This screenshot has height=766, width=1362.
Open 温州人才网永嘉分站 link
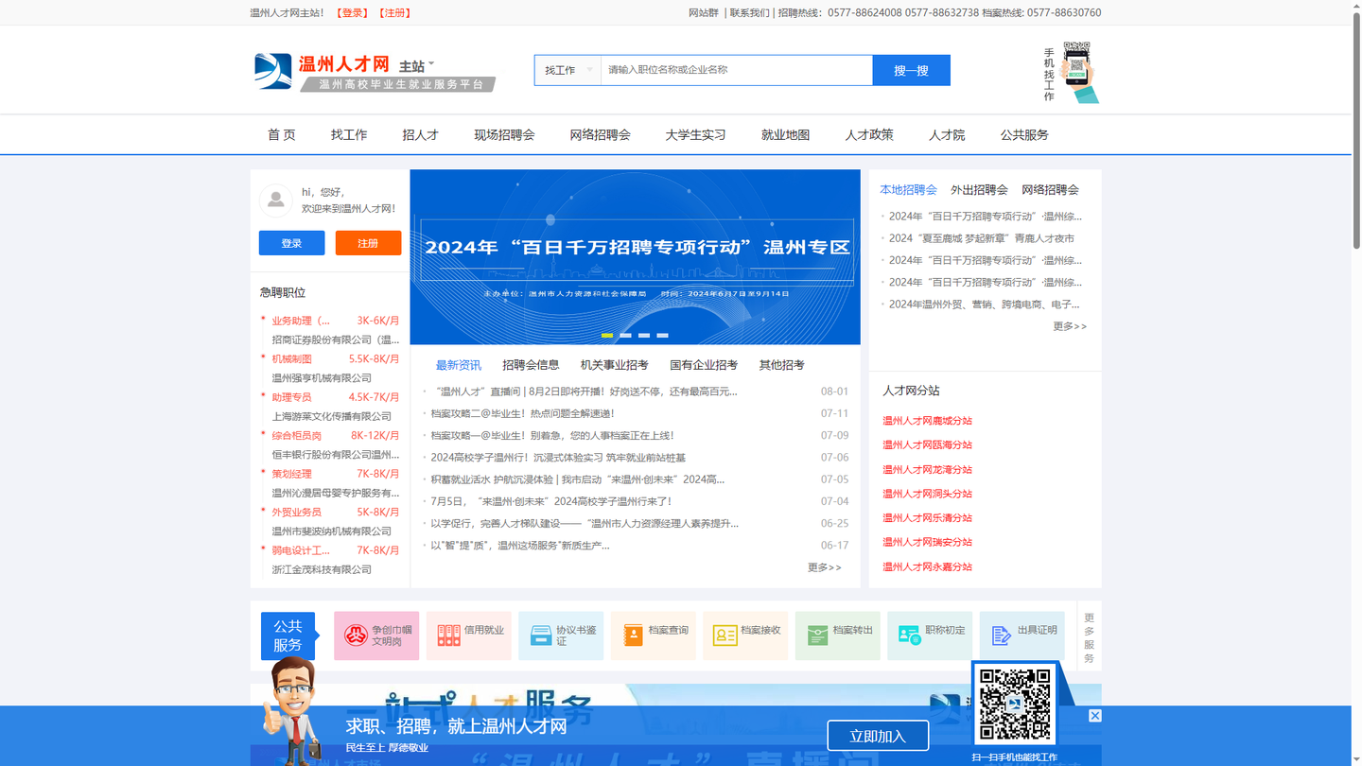tap(927, 567)
